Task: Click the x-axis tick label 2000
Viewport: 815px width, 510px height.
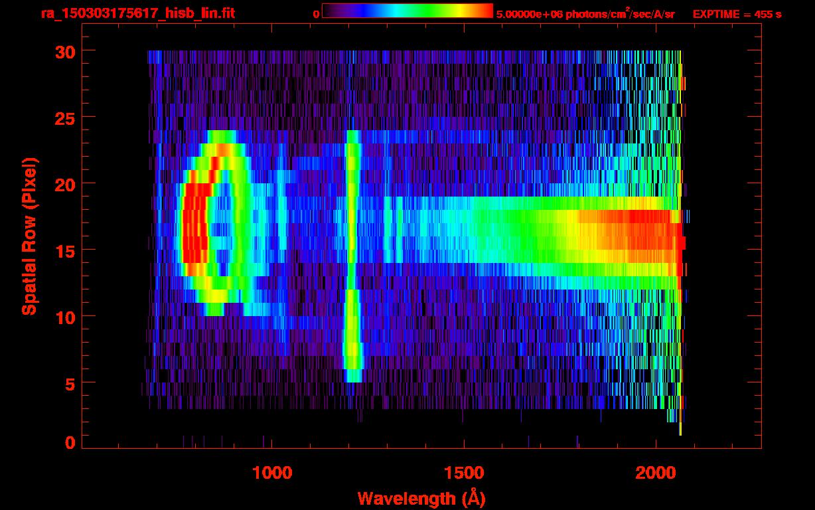Action: (x=656, y=472)
